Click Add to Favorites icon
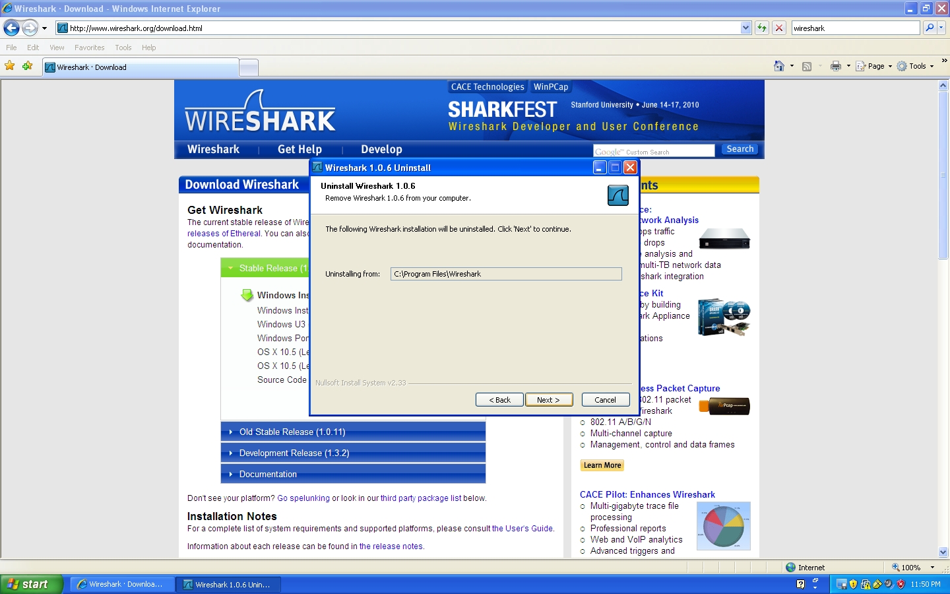Image resolution: width=950 pixels, height=594 pixels. pos(27,66)
